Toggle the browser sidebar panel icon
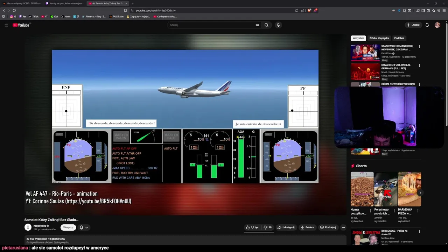The width and height of the screenshot is (448, 252). (423, 10)
